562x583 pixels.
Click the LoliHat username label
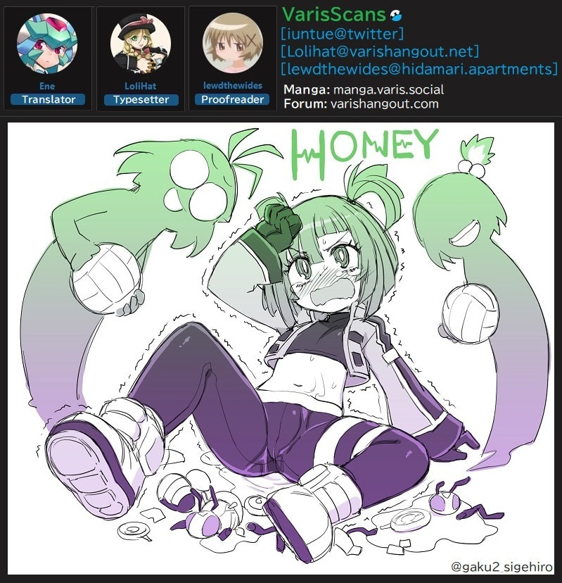(141, 87)
